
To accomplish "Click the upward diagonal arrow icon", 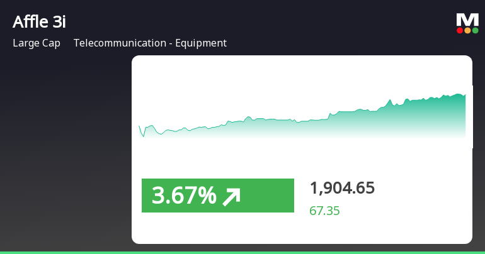I will pyautogui.click(x=231, y=196).
